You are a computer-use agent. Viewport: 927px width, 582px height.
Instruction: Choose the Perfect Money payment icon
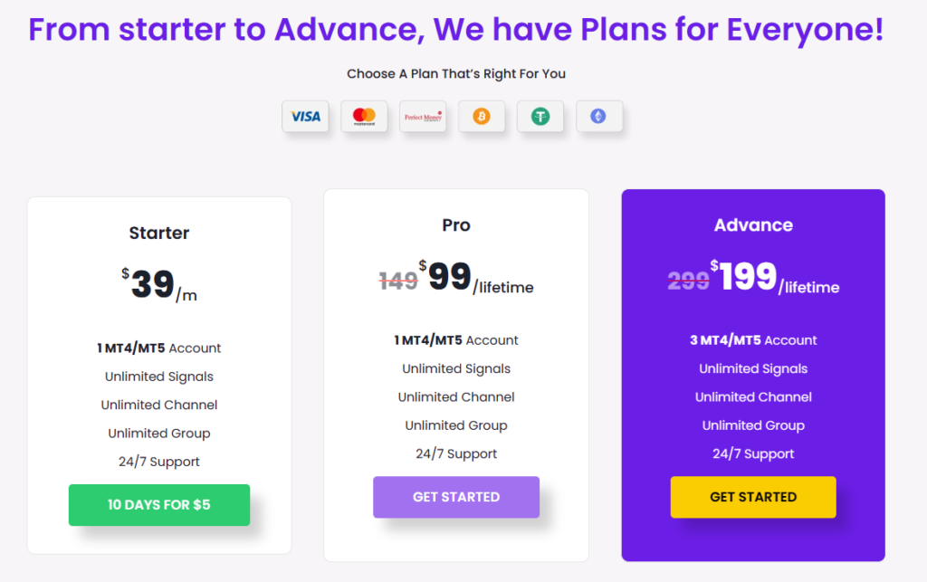pyautogui.click(x=423, y=117)
